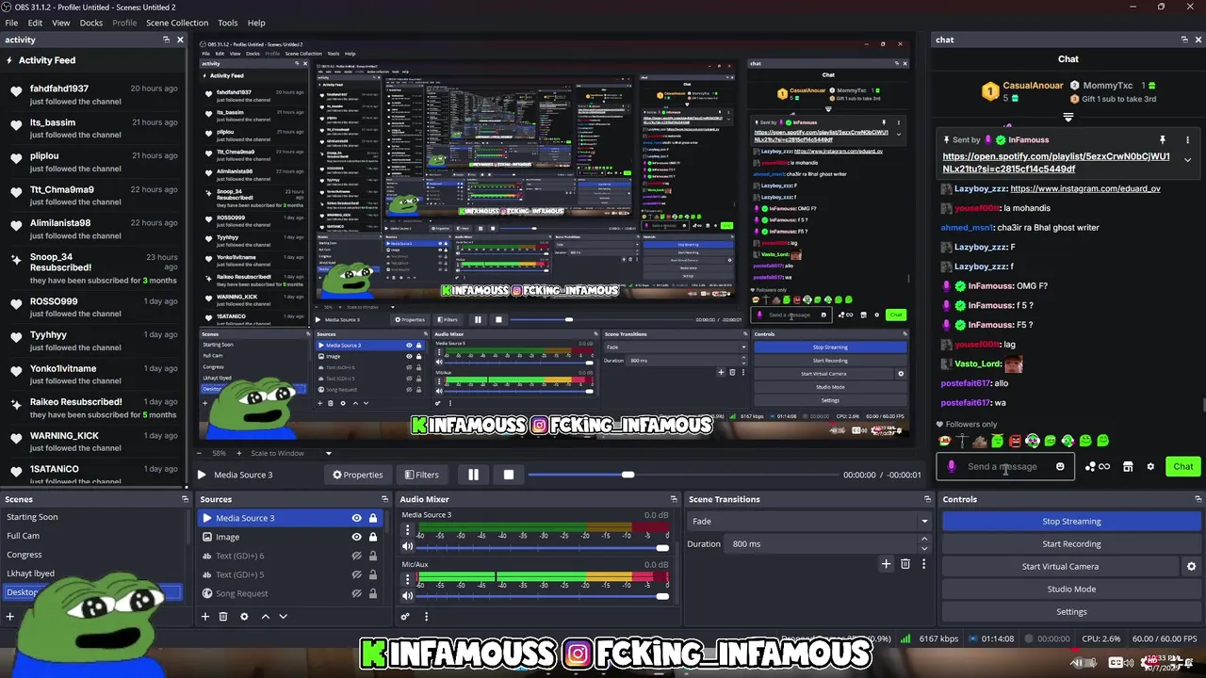Open the Tools menu

[x=228, y=23]
